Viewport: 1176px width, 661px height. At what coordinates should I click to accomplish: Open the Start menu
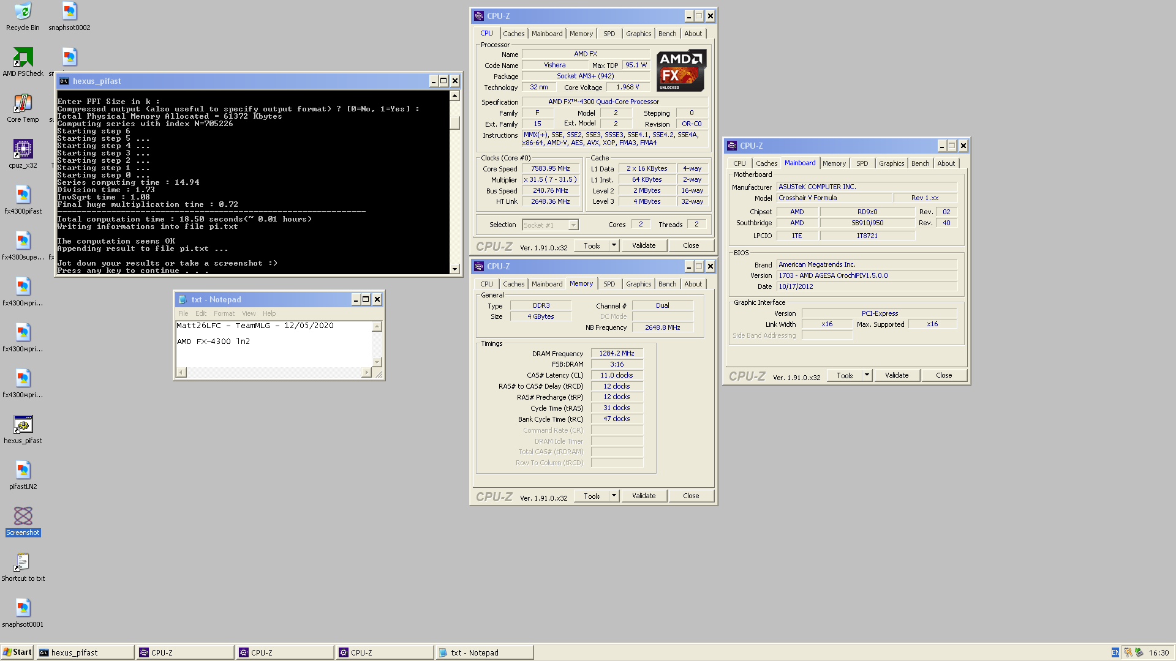point(17,652)
